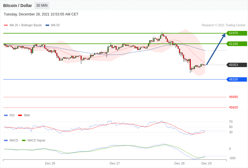Click the MACD 0 axis value
Viewport: 248px width, 168px height.
(230, 149)
